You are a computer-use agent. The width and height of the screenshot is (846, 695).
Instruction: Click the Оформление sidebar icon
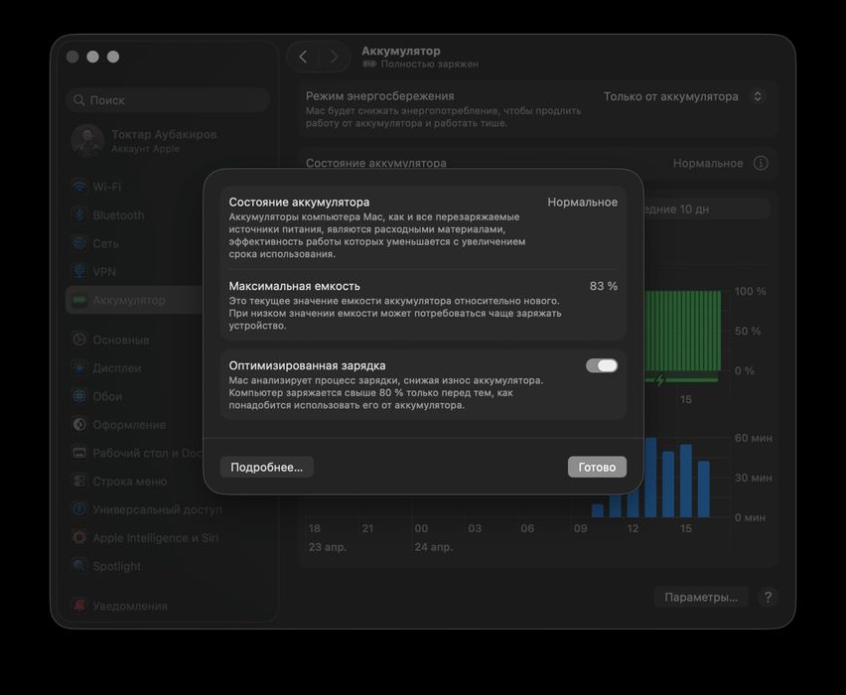(79, 425)
